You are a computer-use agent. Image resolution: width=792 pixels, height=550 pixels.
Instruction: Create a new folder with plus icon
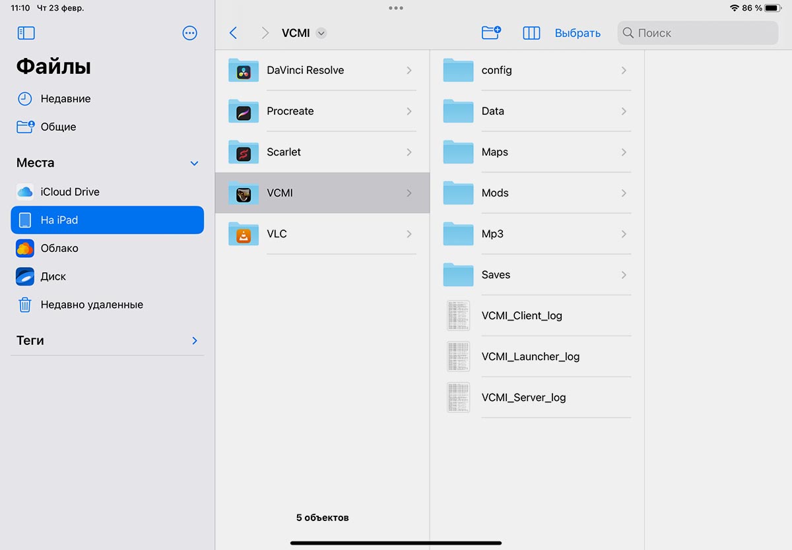491,32
